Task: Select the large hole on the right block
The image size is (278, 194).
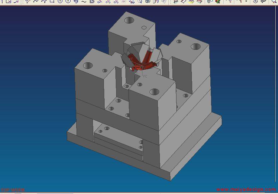Action: pos(196,47)
